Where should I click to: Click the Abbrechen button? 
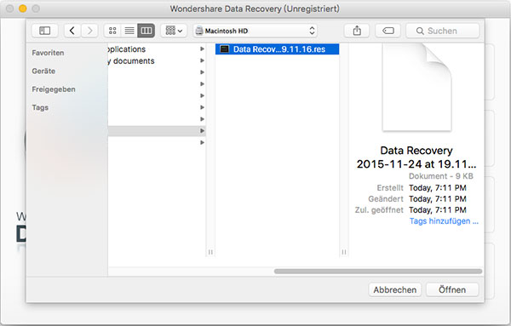click(x=395, y=289)
